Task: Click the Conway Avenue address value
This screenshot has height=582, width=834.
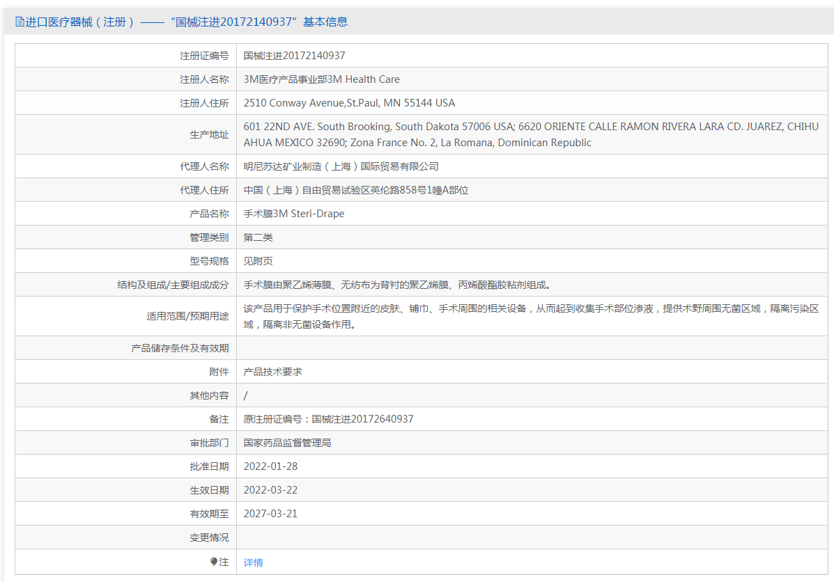Action: tap(350, 103)
